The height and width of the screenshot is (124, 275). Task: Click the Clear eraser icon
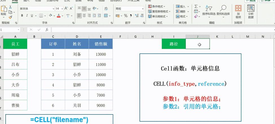click(x=196, y=16)
